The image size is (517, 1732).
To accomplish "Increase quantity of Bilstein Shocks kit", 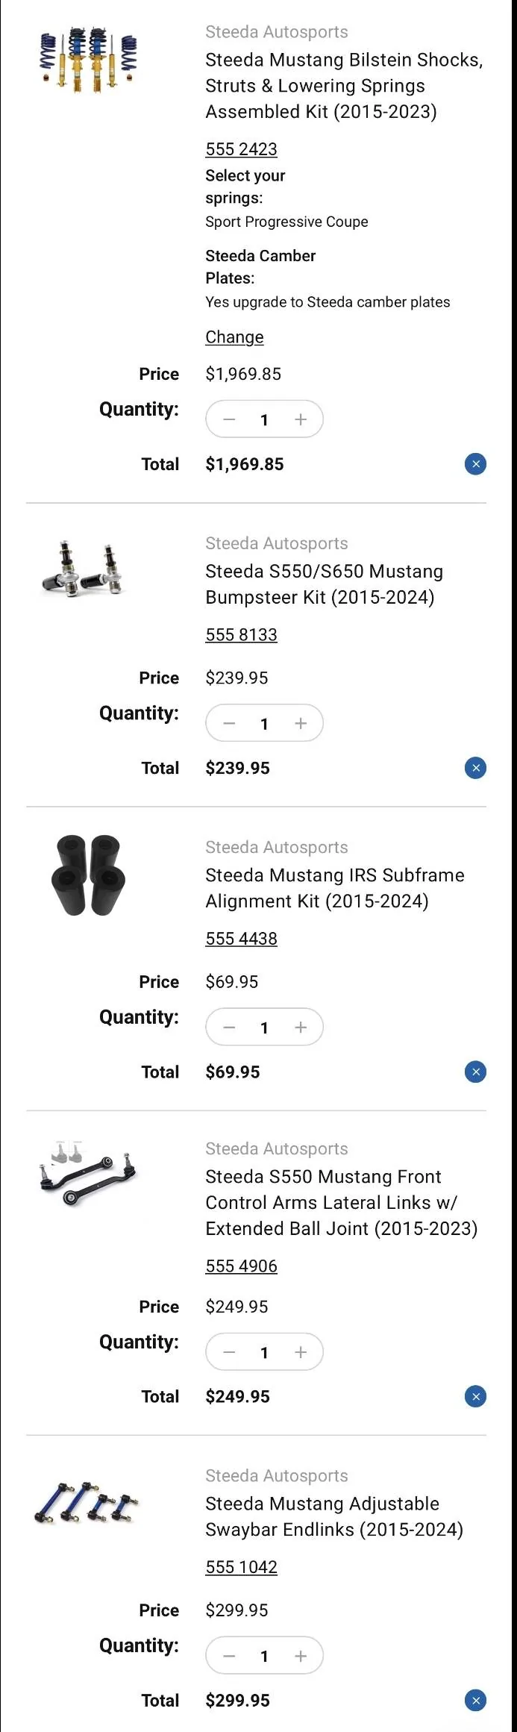I will click(x=301, y=419).
